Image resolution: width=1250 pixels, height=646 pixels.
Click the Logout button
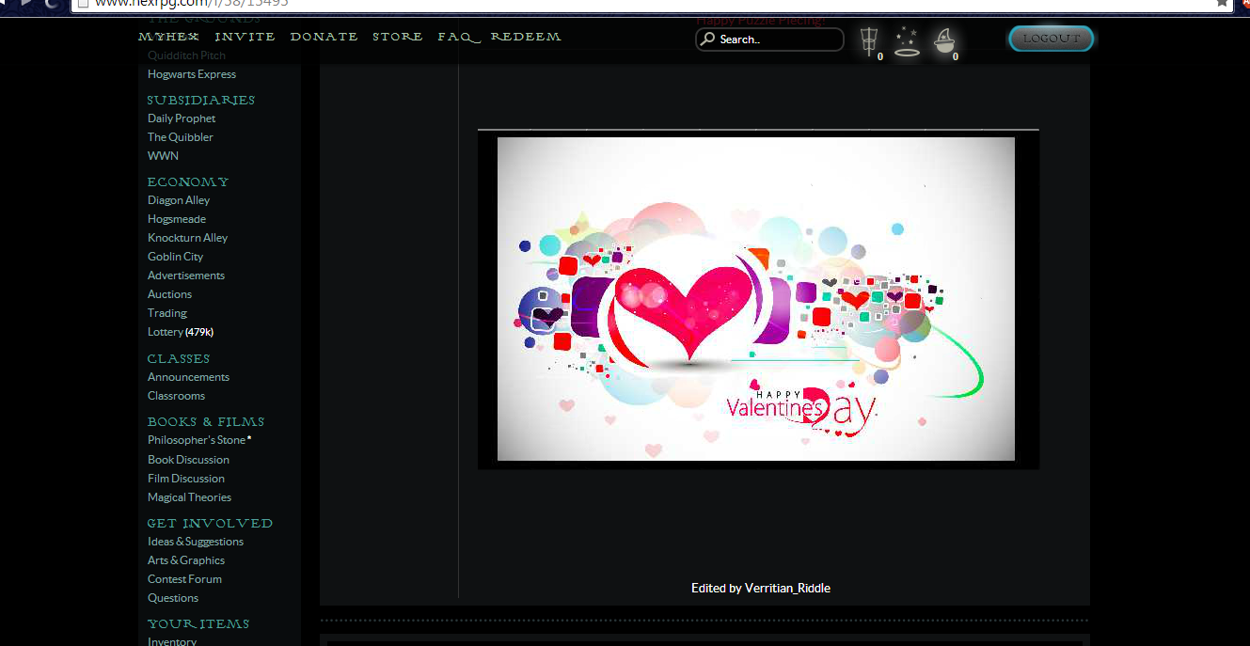point(1051,39)
